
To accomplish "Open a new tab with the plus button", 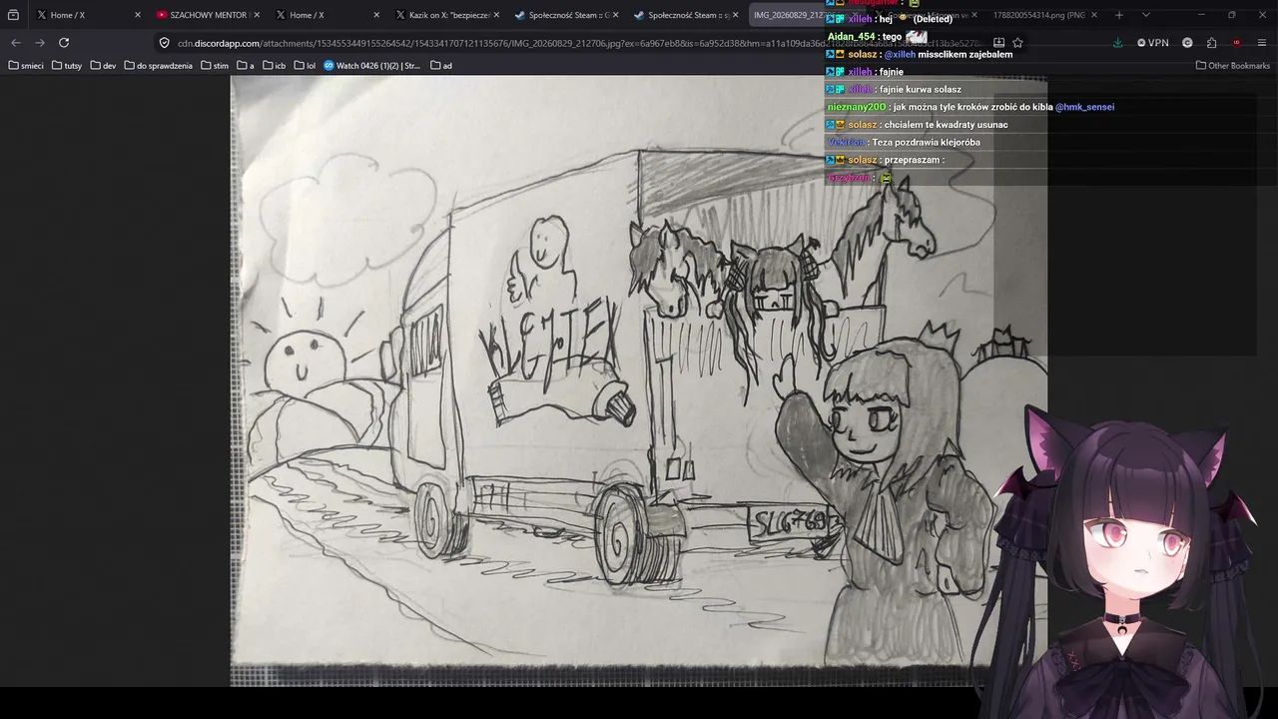I will point(1118,15).
